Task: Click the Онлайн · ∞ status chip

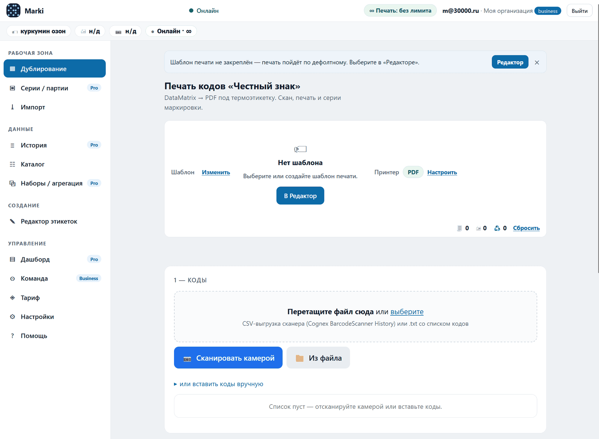Action: 171,31
